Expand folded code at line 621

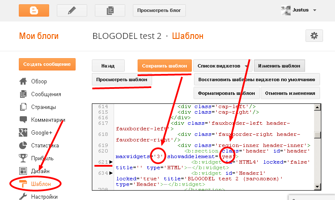pyautogui.click(x=112, y=162)
